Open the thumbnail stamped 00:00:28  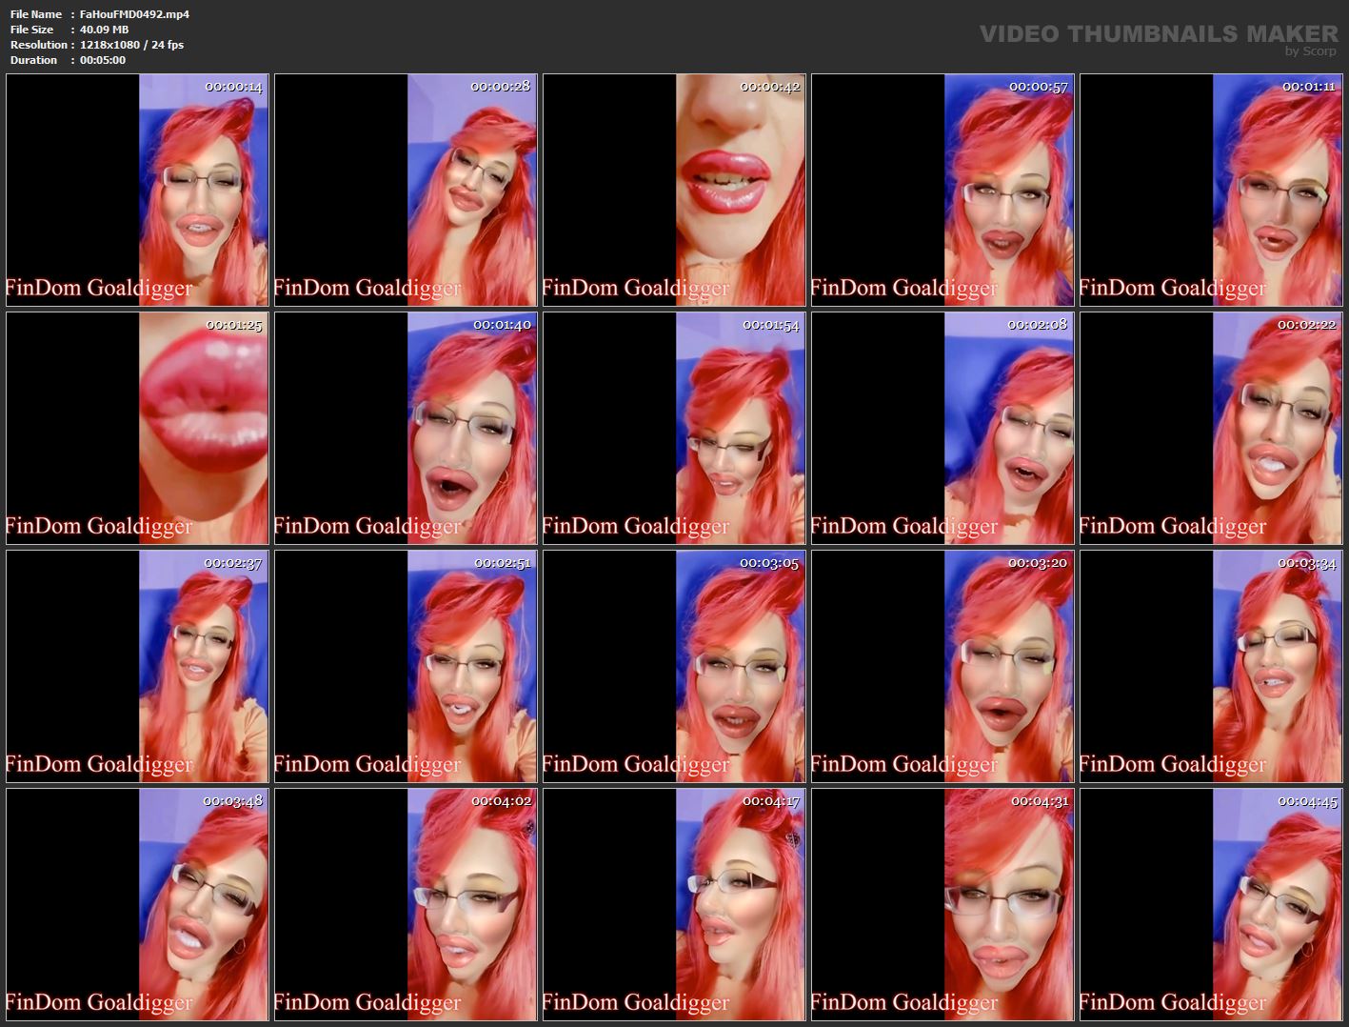(x=407, y=191)
